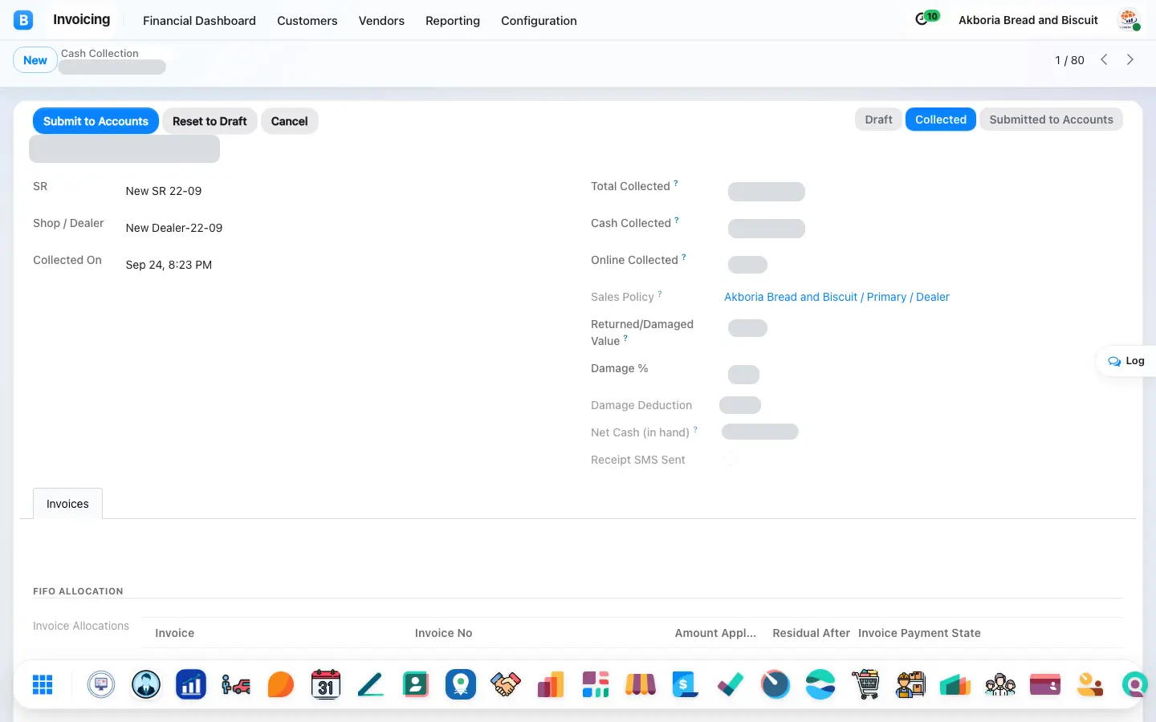Screen dimensions: 1156x722
Task: Open the Reporting menu
Action: [453, 21]
